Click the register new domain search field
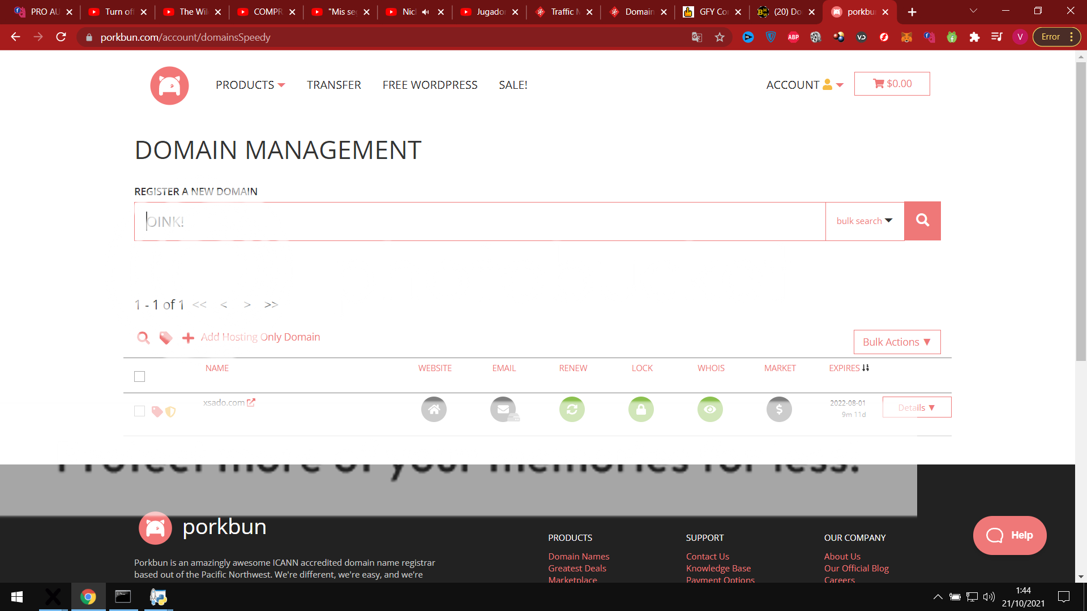The width and height of the screenshot is (1087, 611). (480, 221)
